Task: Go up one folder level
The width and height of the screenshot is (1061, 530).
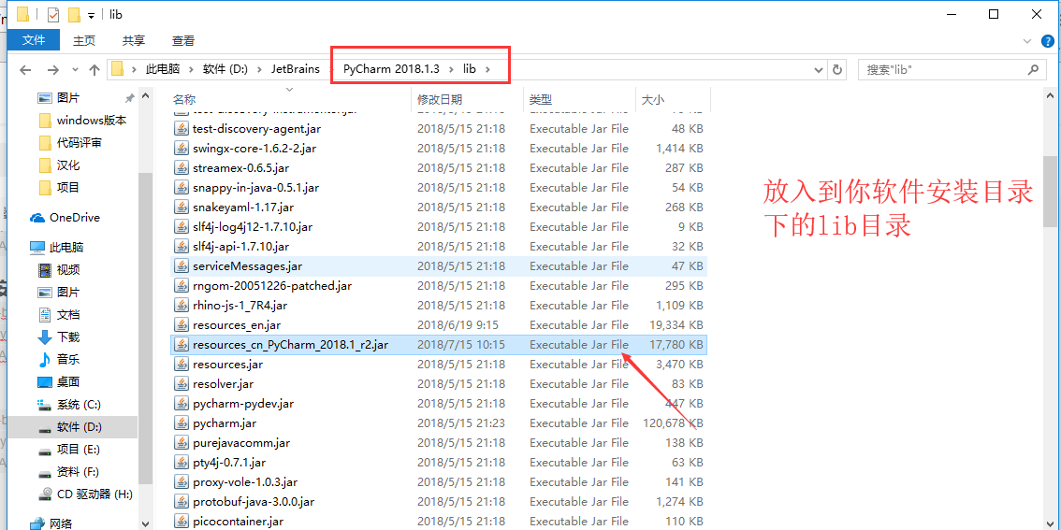Action: coord(94,69)
